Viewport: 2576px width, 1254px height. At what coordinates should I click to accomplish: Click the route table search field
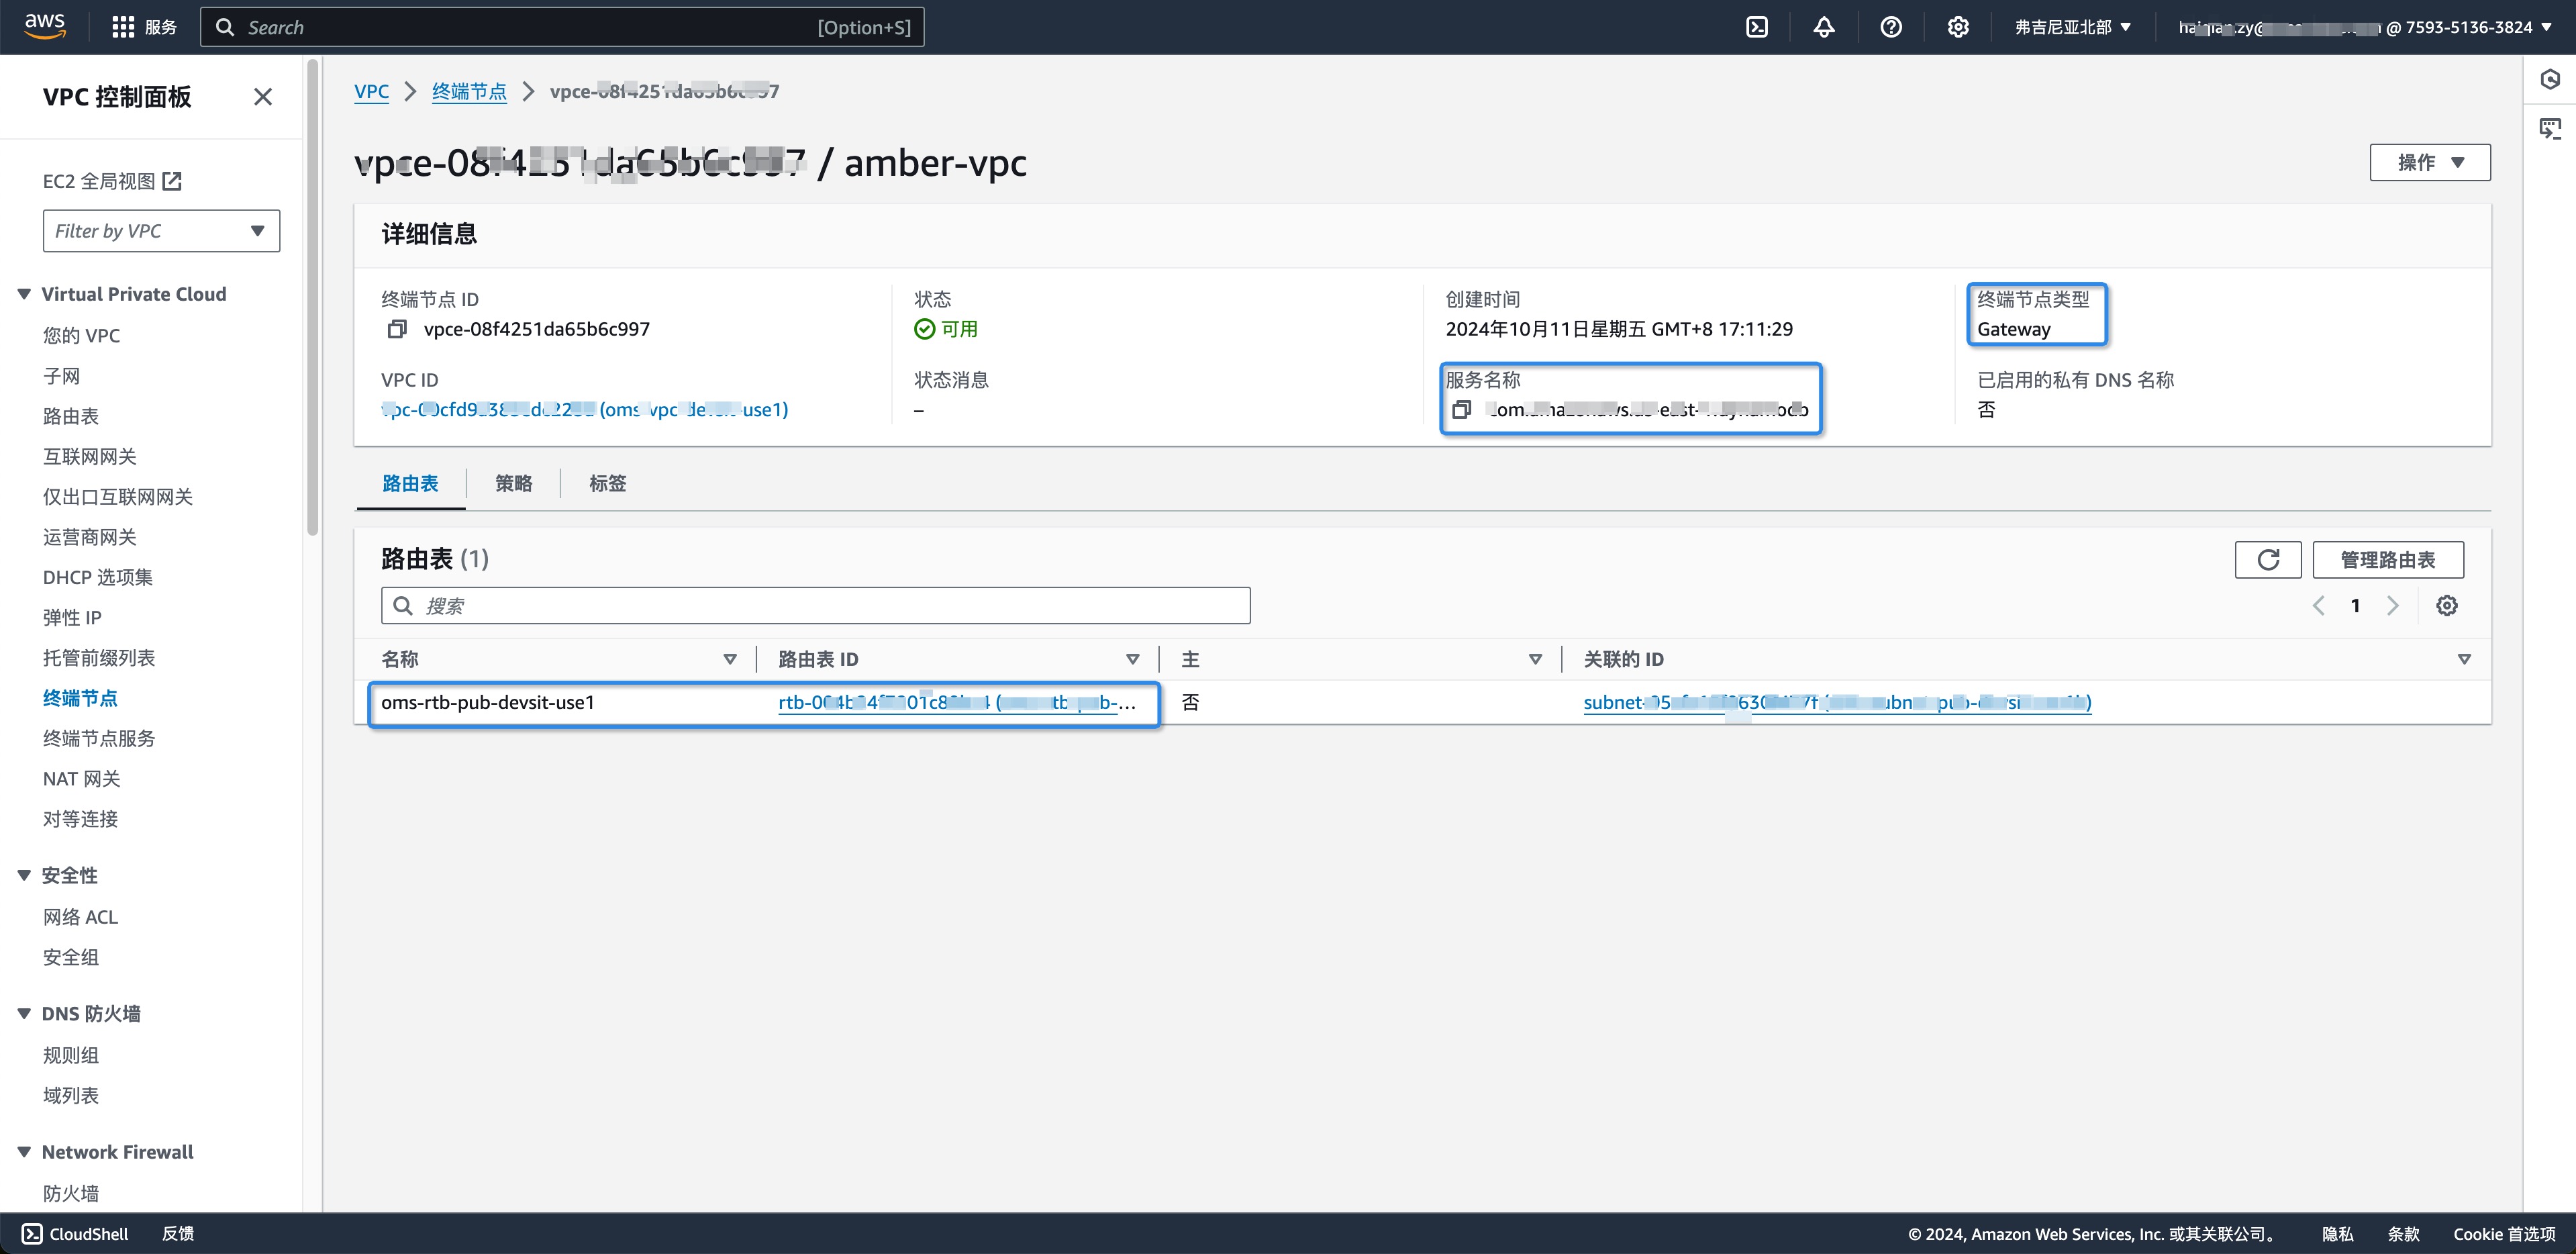click(x=815, y=605)
